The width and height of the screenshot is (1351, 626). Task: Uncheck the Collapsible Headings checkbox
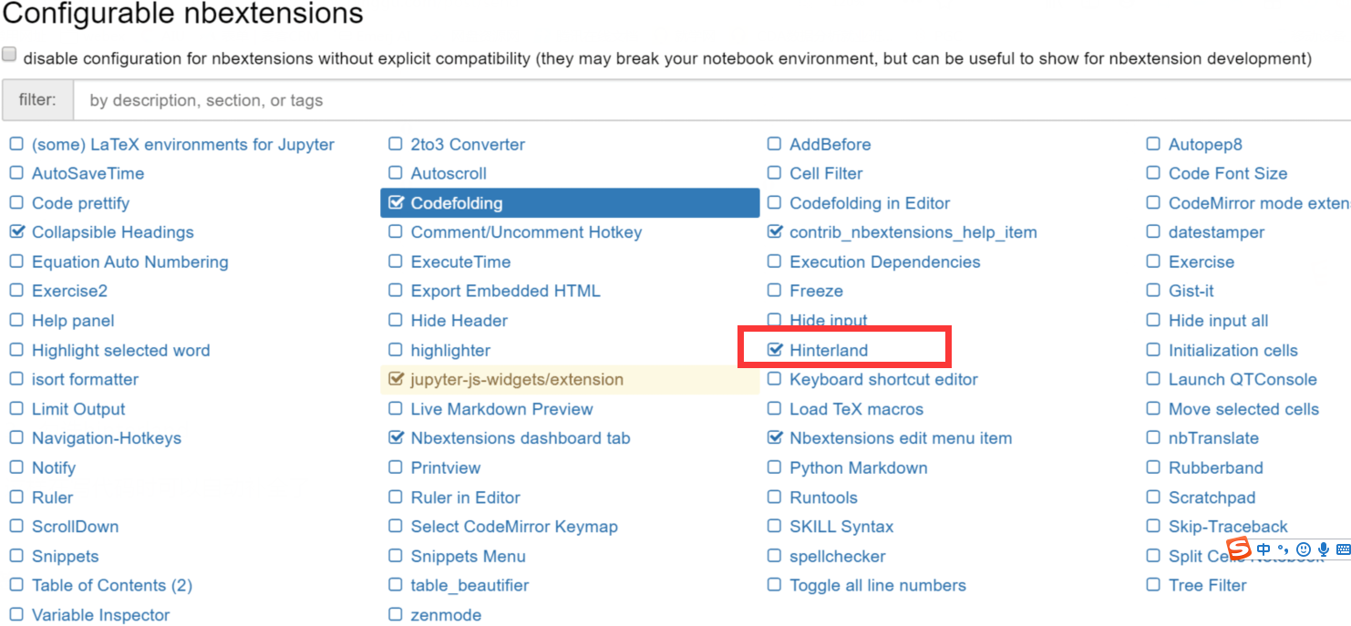click(16, 231)
